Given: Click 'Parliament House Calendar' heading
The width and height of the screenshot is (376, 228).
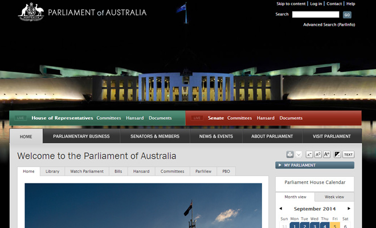Looking at the screenshot, I should point(315,182).
